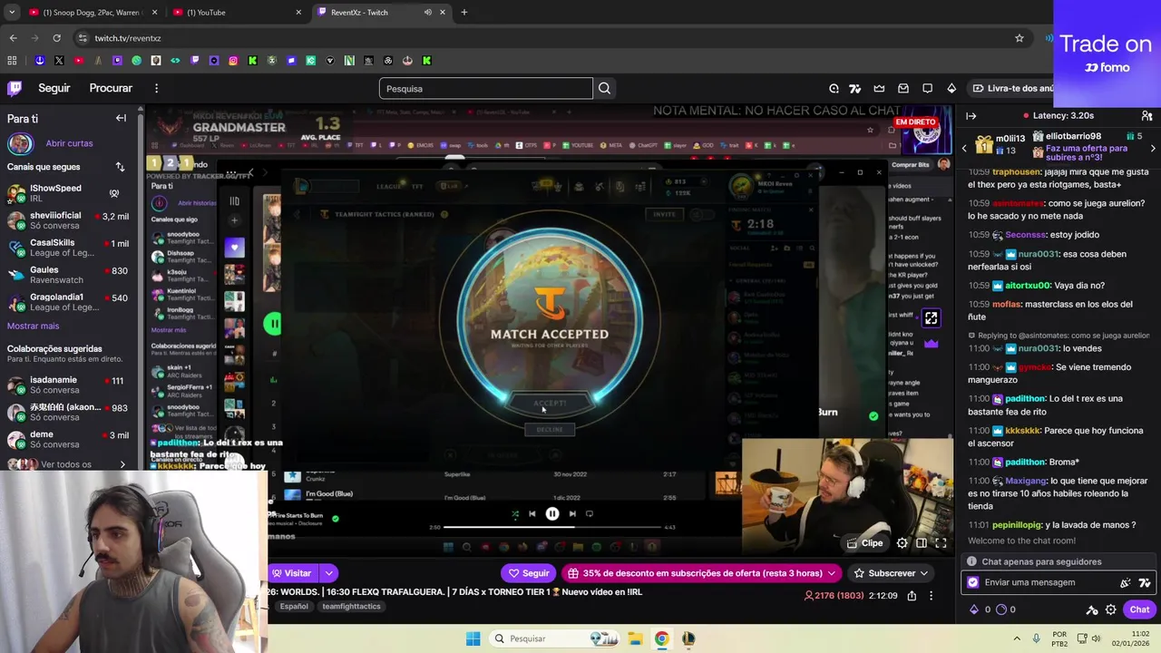
Task: Open IShowSpeed channel in sidebar
Action: coord(70,193)
